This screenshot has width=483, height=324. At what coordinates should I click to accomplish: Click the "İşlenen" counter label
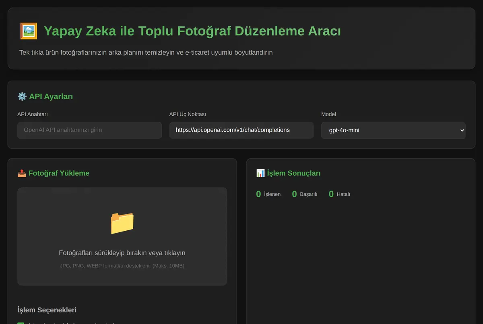pos(272,194)
